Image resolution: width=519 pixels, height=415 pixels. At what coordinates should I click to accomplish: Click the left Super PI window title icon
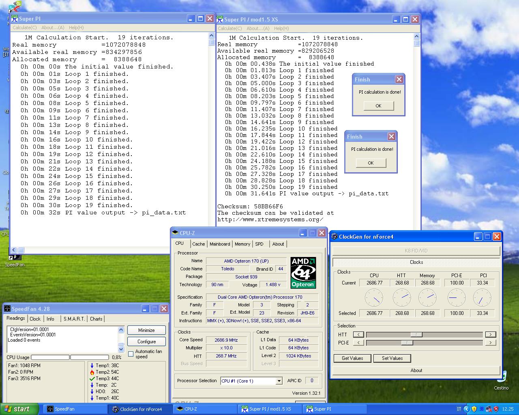point(15,19)
